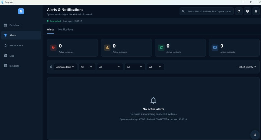The width and height of the screenshot is (261, 140).
Task: Open the fourth filter dropdown showing All
Action: tap(135, 67)
